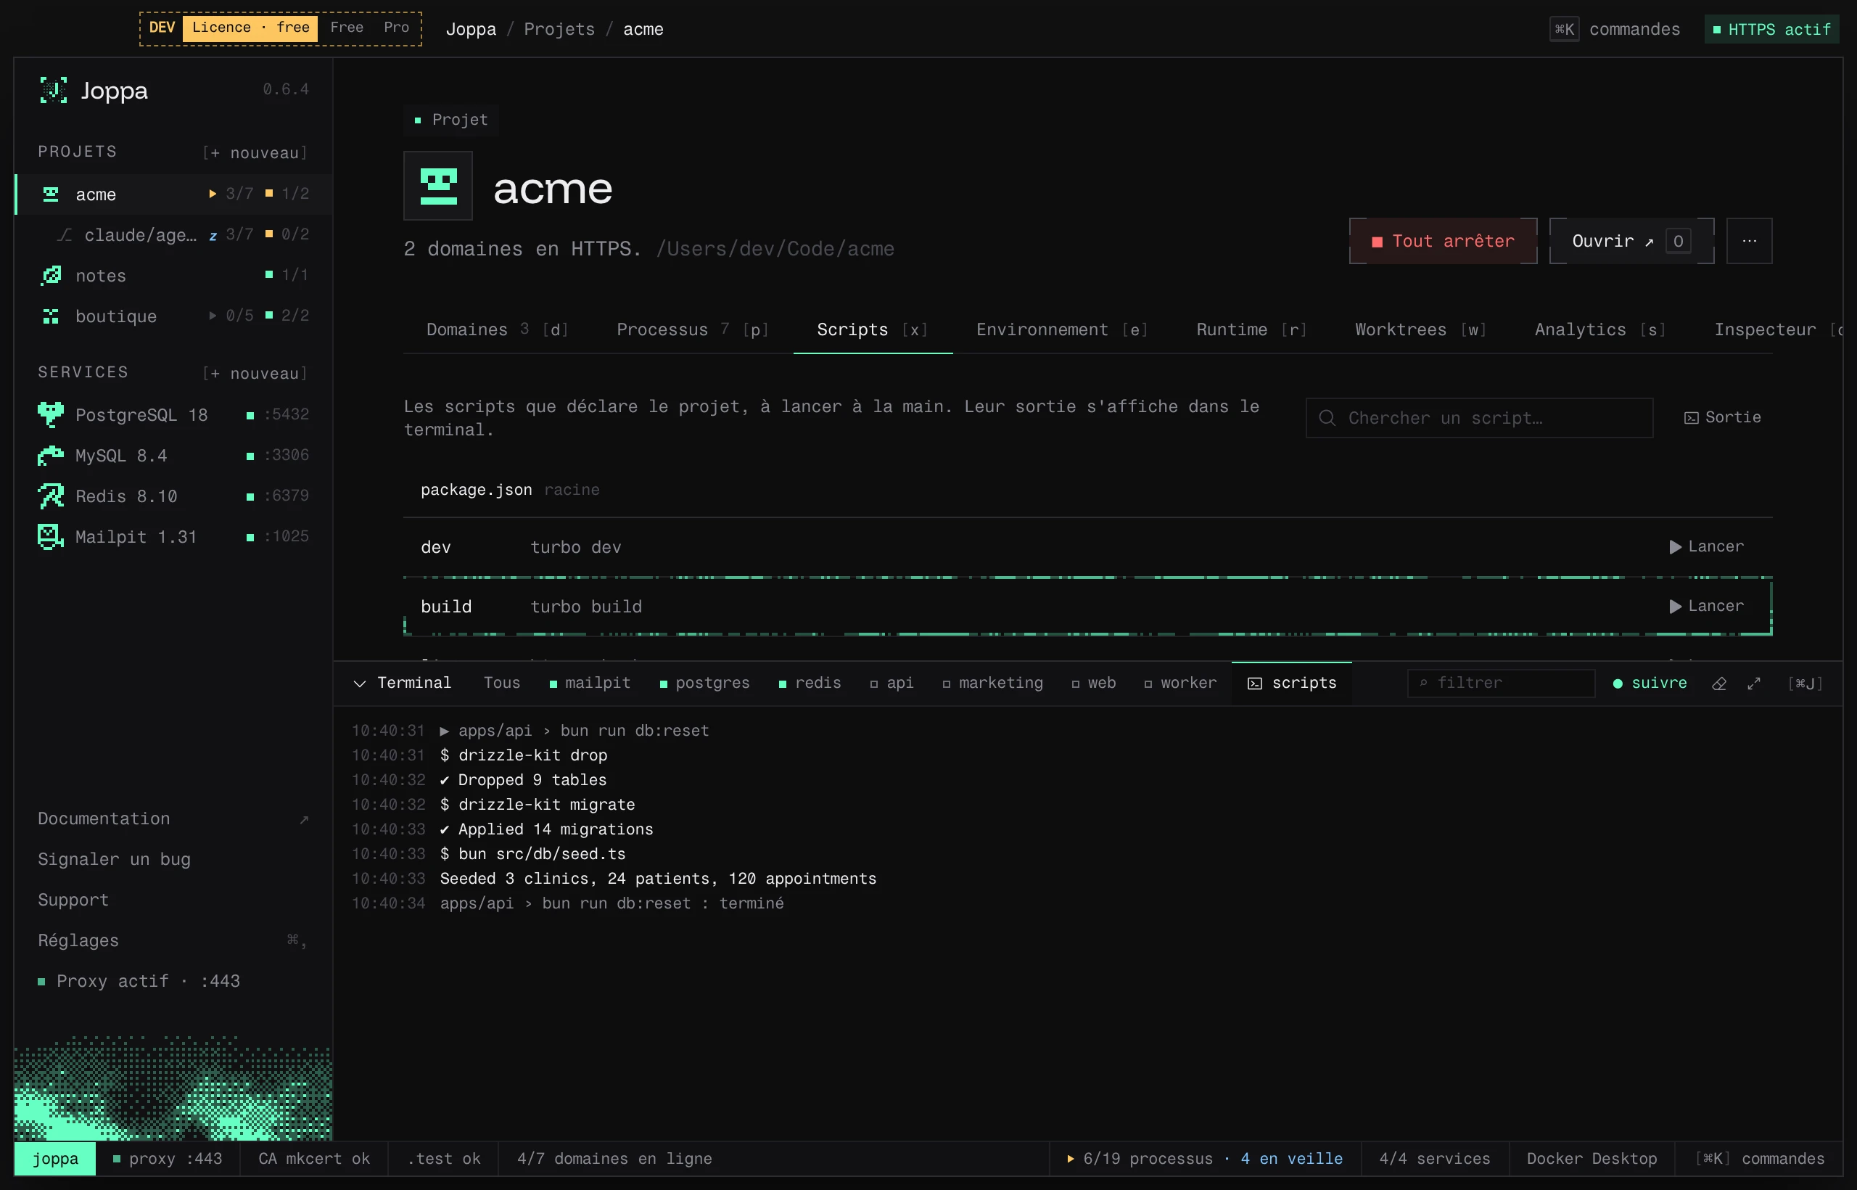
Task: Click the run arrow beside boutique 0/5
Action: 213,315
